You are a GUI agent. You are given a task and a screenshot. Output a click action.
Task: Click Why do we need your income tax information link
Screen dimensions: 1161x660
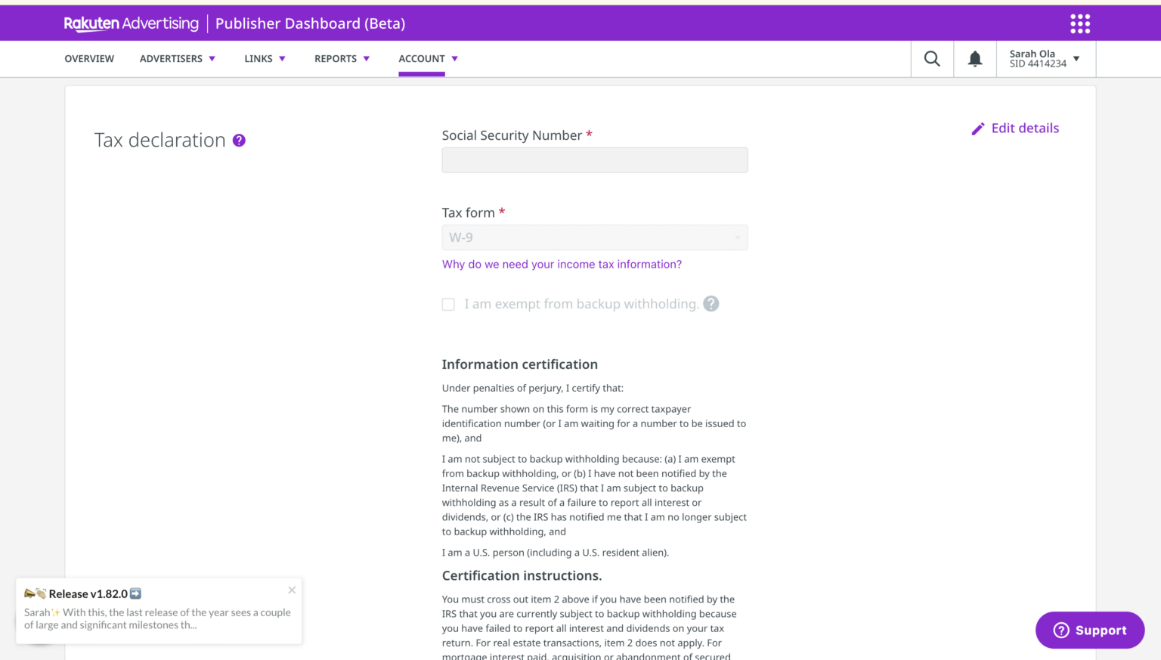coord(562,265)
